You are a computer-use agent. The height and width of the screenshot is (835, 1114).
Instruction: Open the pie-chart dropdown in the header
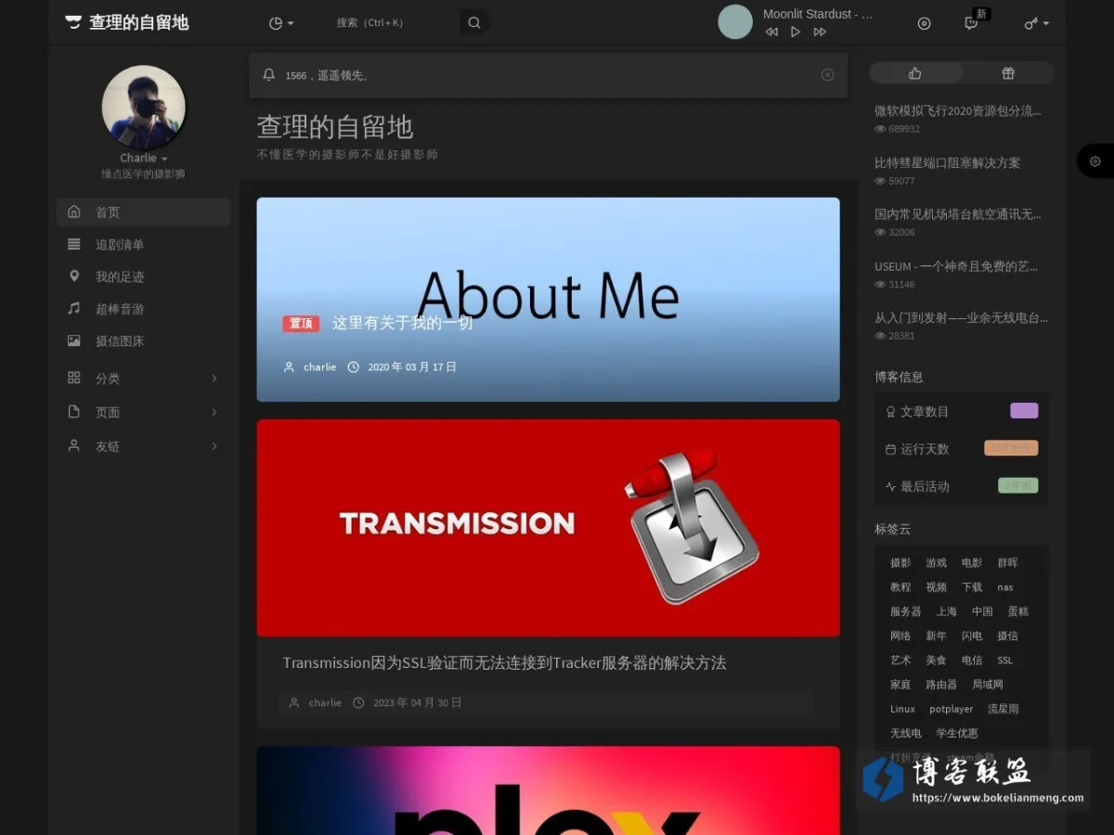pyautogui.click(x=281, y=23)
